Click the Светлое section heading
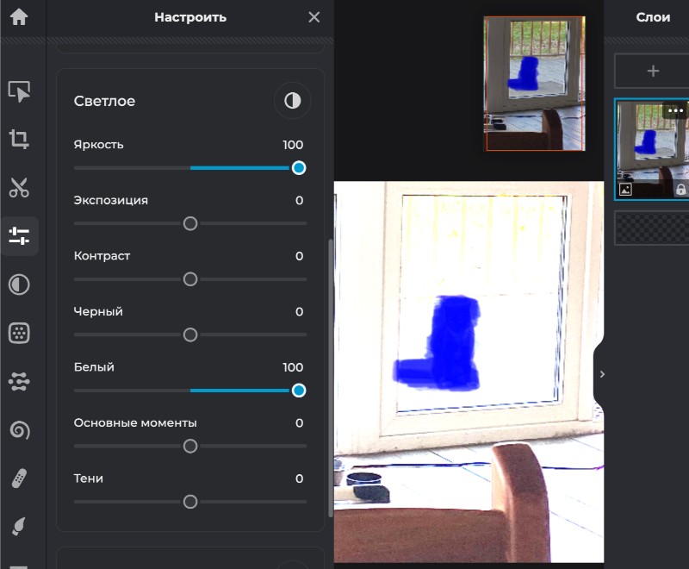 (x=104, y=101)
